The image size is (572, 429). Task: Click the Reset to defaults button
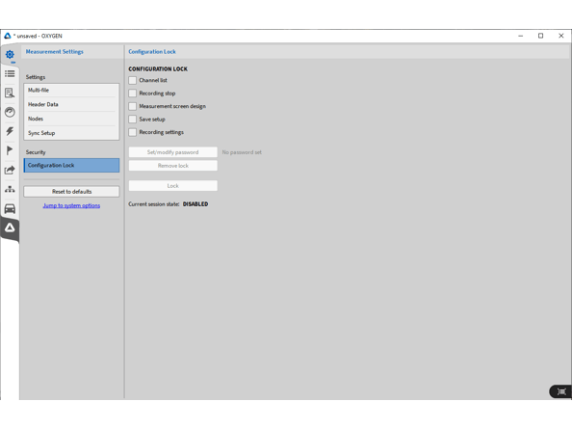tap(71, 192)
